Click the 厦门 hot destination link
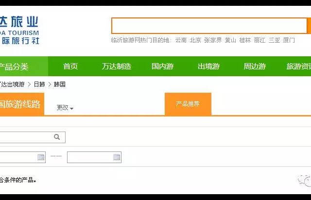311x200 pixels. [x=289, y=40]
